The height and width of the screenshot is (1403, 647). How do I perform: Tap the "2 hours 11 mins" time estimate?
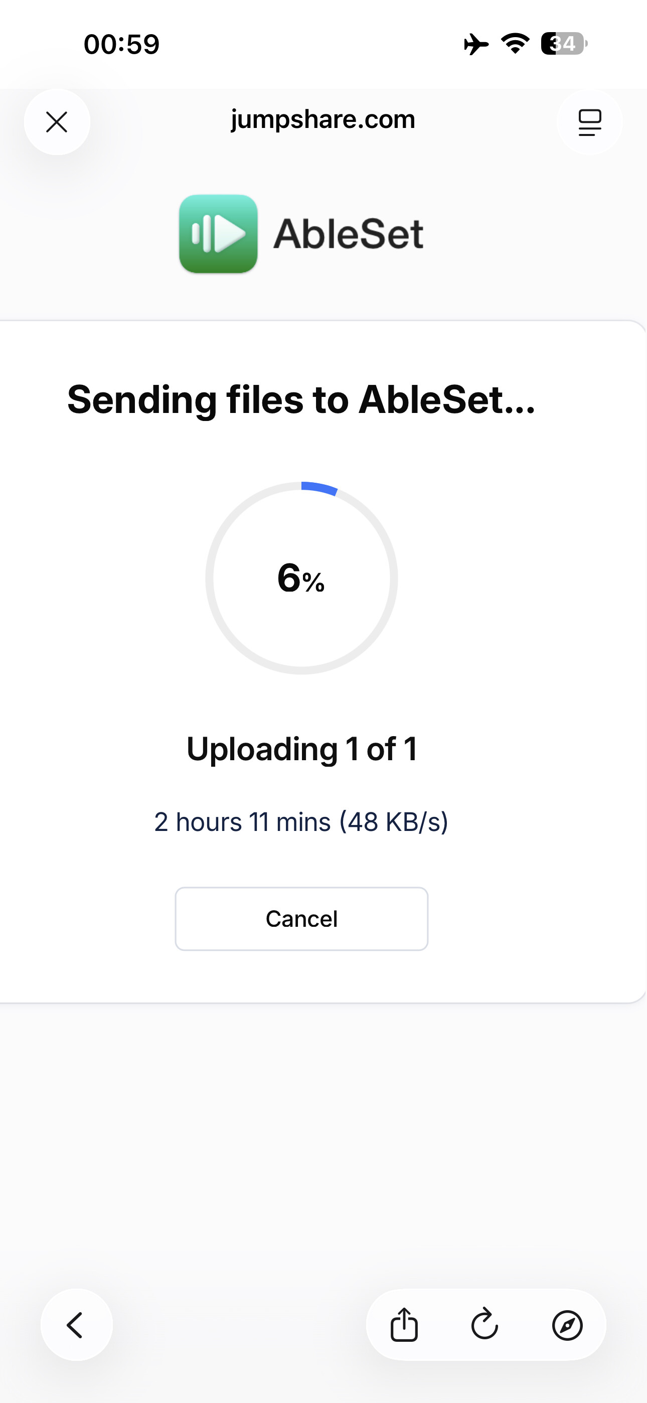[242, 822]
